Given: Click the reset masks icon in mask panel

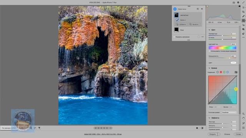Looking at the screenshot, I should (x=198, y=9).
